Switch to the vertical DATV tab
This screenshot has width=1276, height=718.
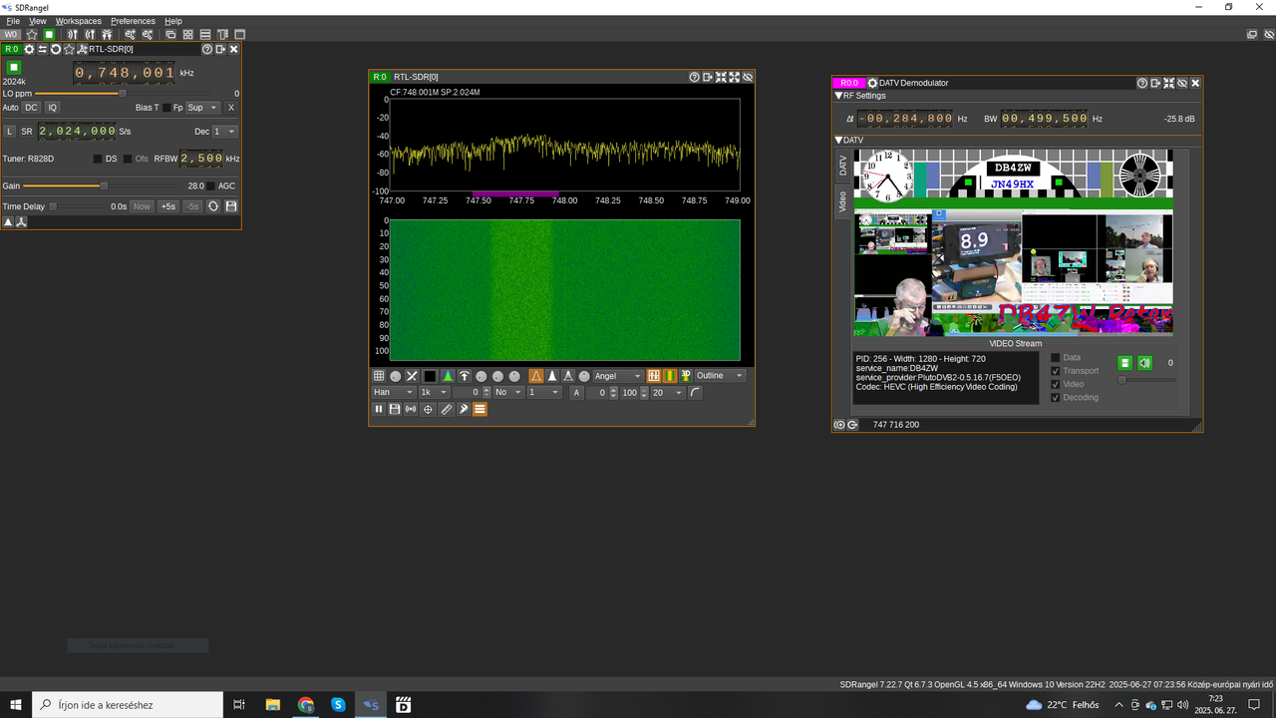coord(843,166)
